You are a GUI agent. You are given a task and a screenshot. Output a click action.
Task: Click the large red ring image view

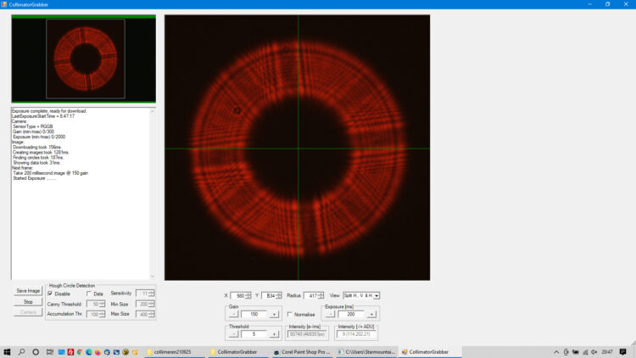point(298,148)
